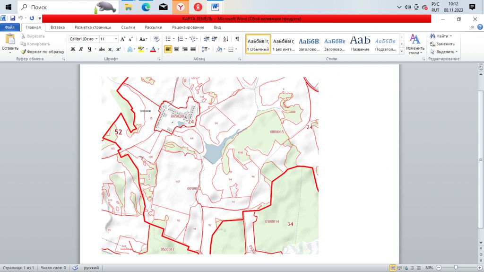Apply yellow text highlight color
The width and height of the screenshot is (484, 272).
click(141, 49)
